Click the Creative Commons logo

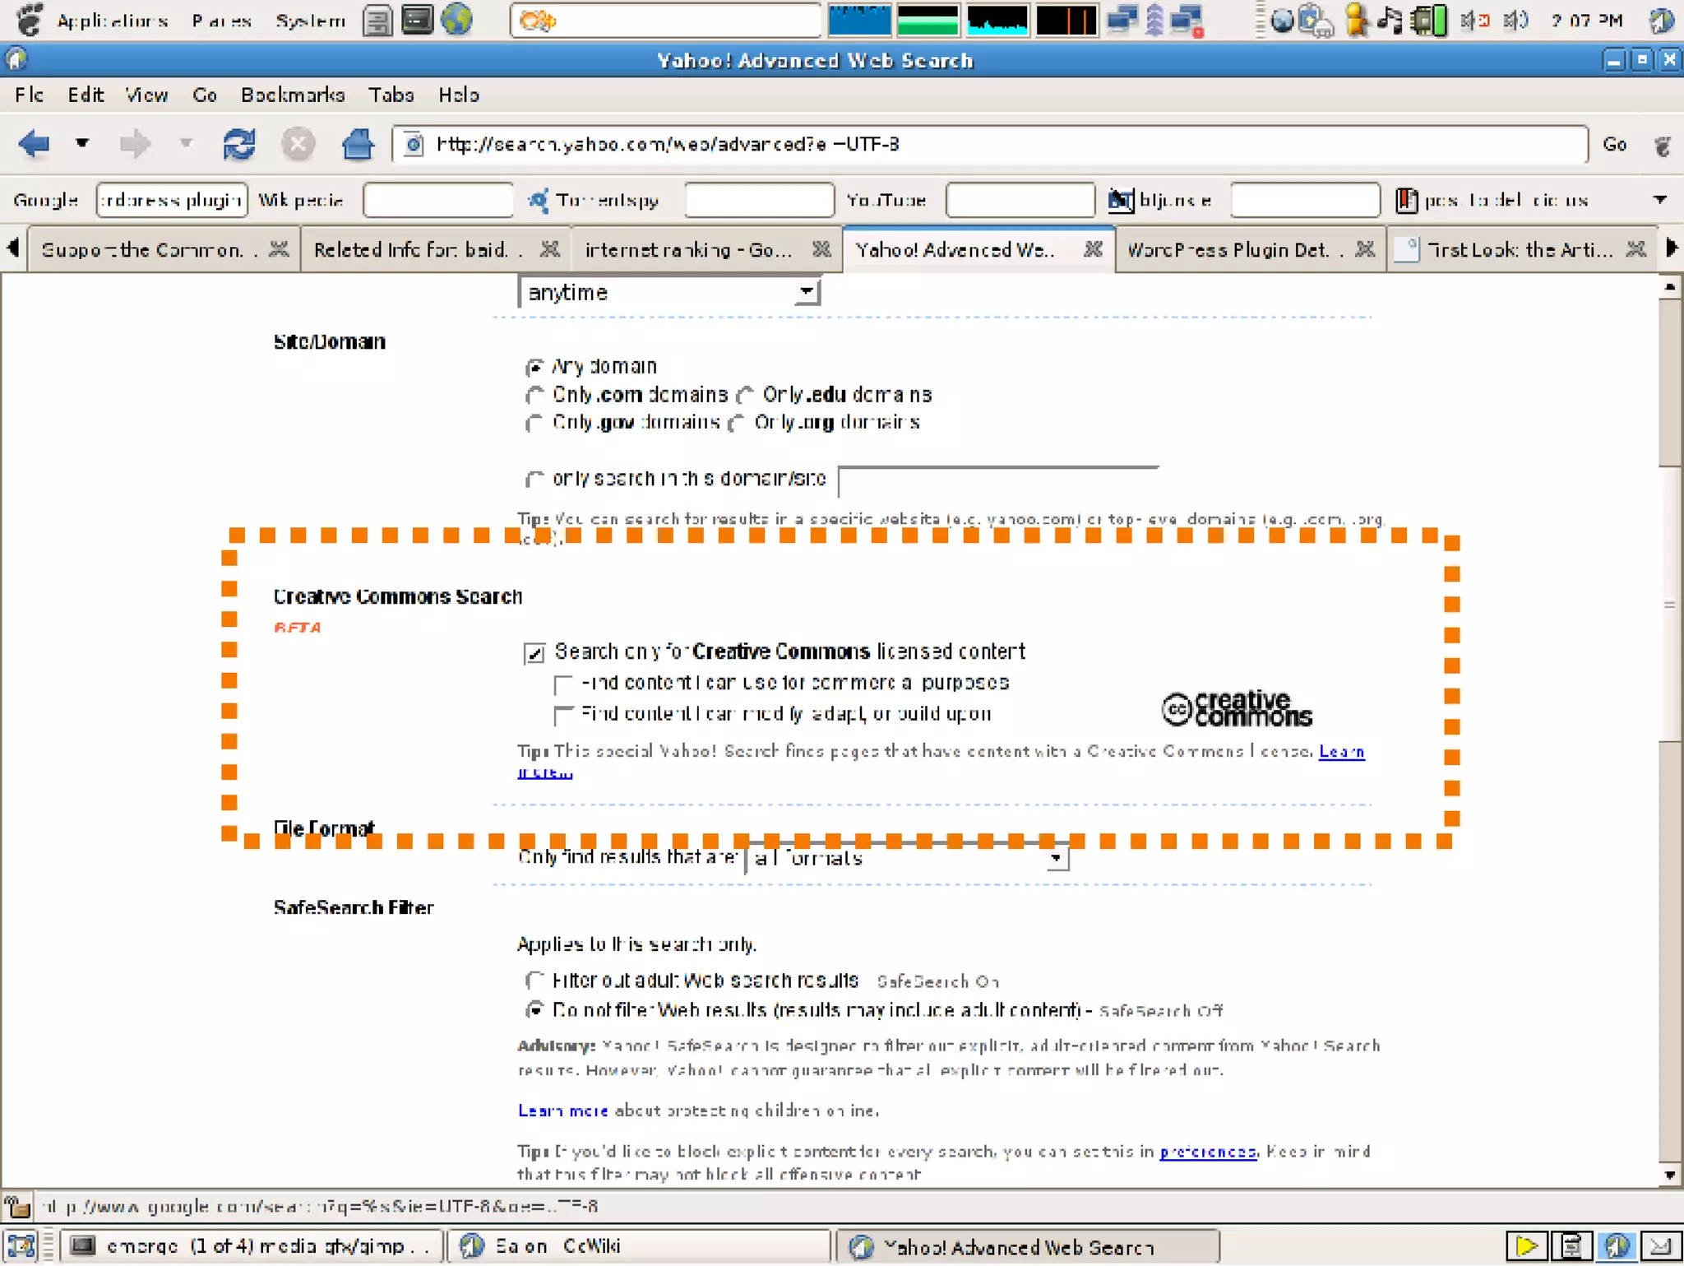pyautogui.click(x=1236, y=708)
